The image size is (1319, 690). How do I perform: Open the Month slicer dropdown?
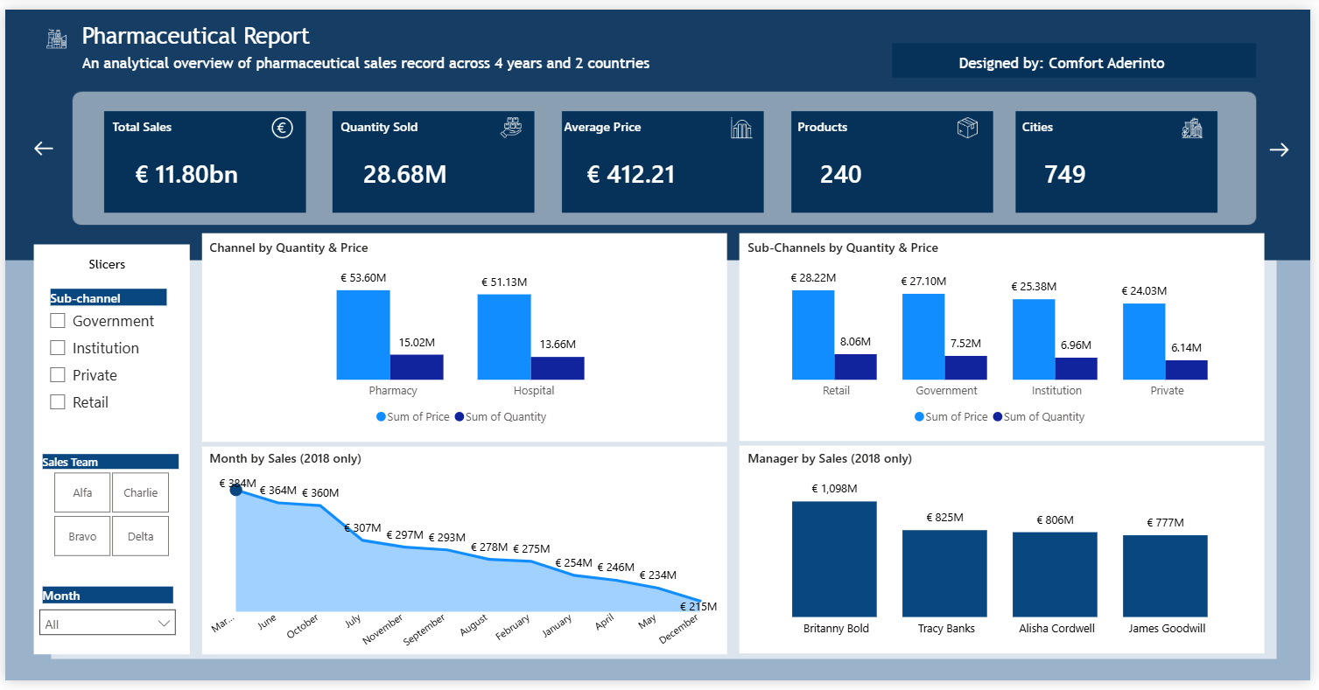(108, 623)
